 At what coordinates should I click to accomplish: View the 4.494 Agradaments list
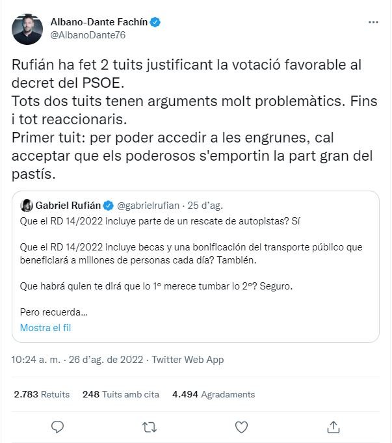(213, 394)
